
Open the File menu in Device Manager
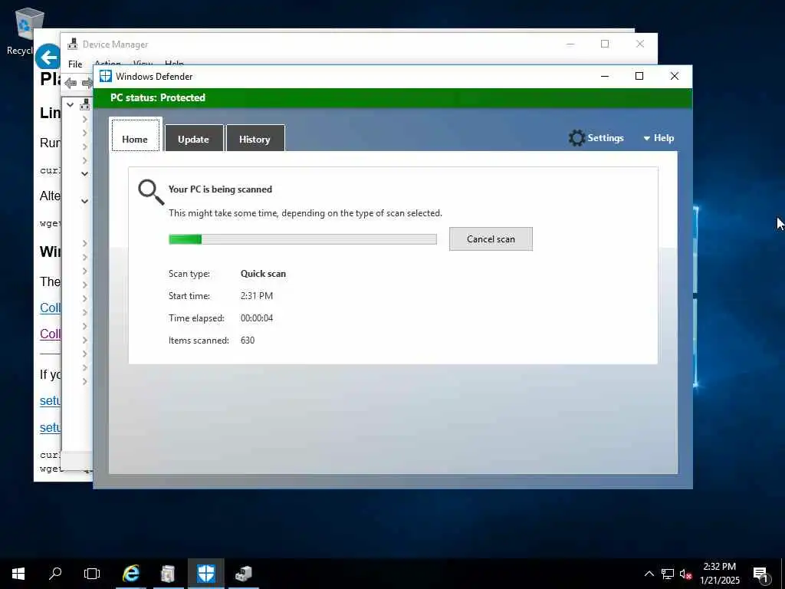pyautogui.click(x=75, y=64)
